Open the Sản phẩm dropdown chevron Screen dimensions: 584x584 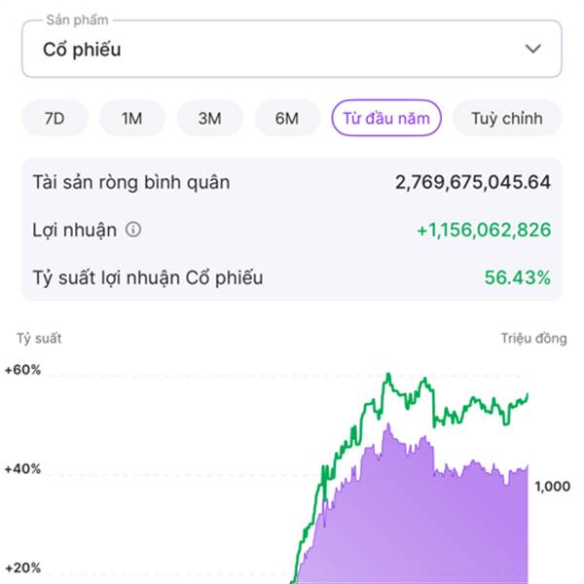pyautogui.click(x=532, y=49)
